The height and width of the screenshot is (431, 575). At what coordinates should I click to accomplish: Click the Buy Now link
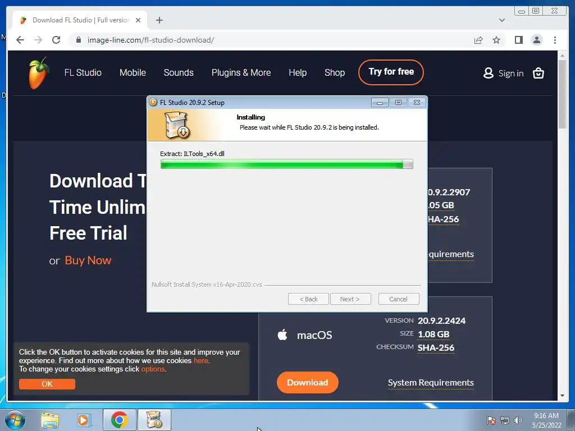(x=88, y=260)
